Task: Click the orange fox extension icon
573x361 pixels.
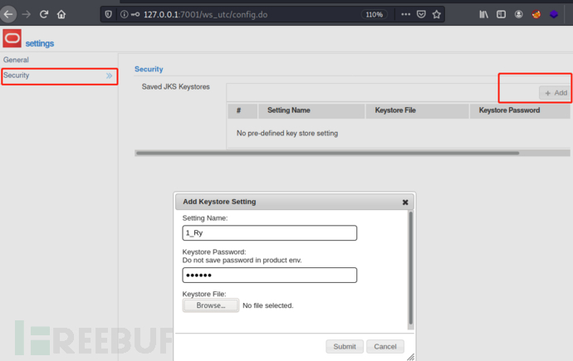Action: [536, 14]
